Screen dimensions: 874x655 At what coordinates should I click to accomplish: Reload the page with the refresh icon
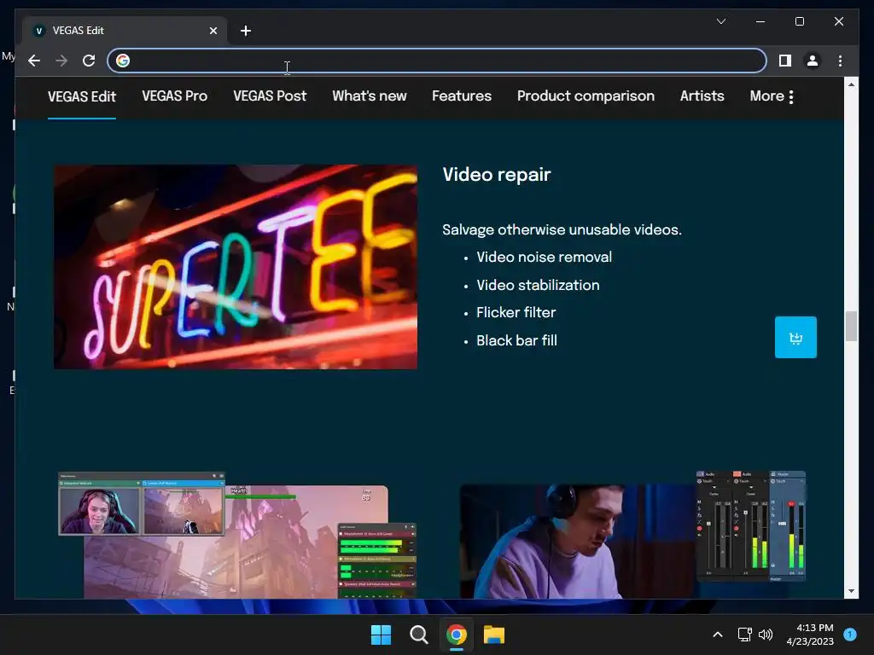pos(89,61)
